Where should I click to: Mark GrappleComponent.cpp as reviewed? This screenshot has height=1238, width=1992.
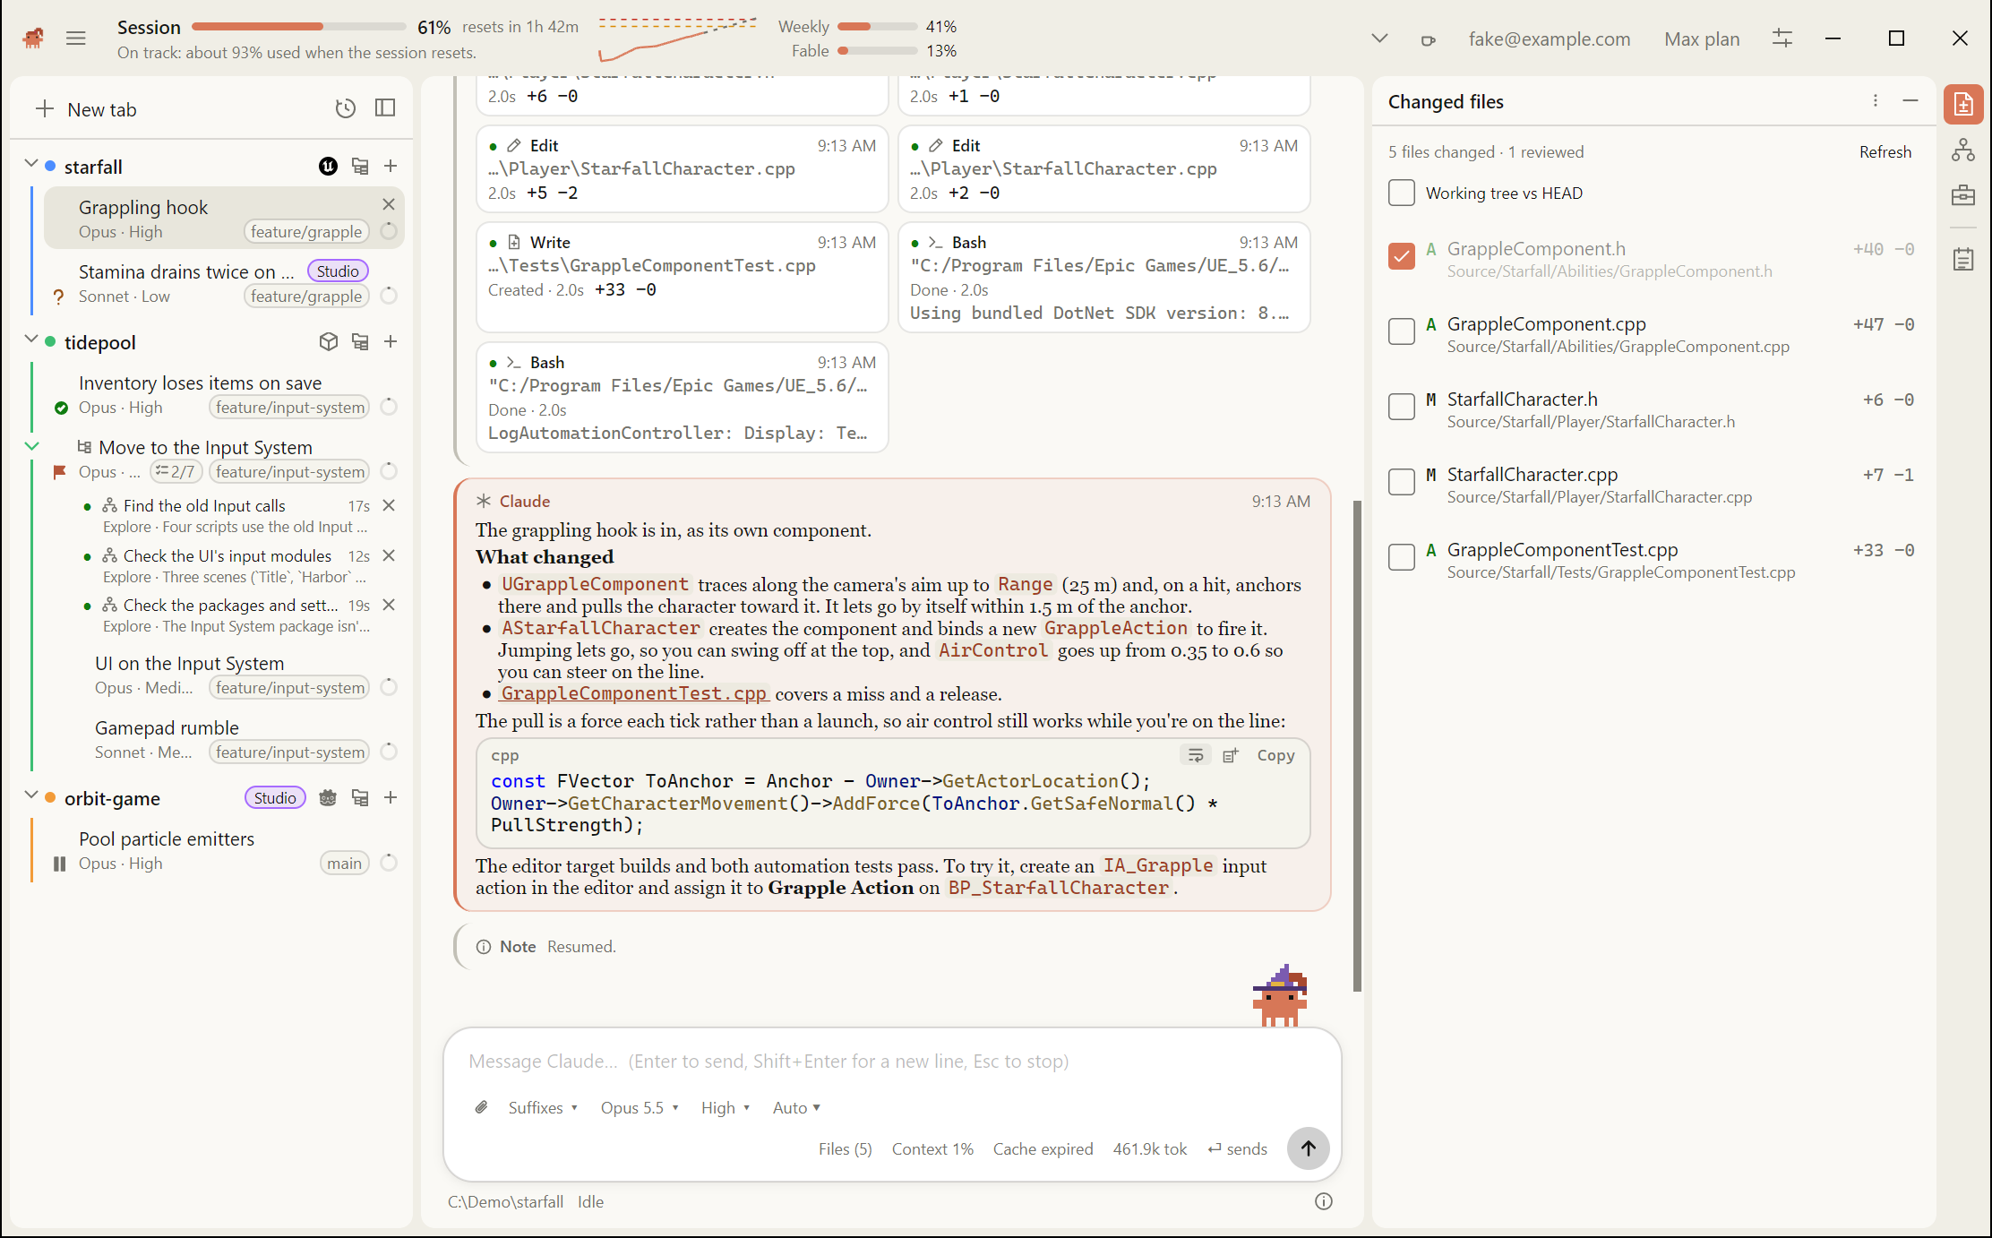click(1402, 331)
